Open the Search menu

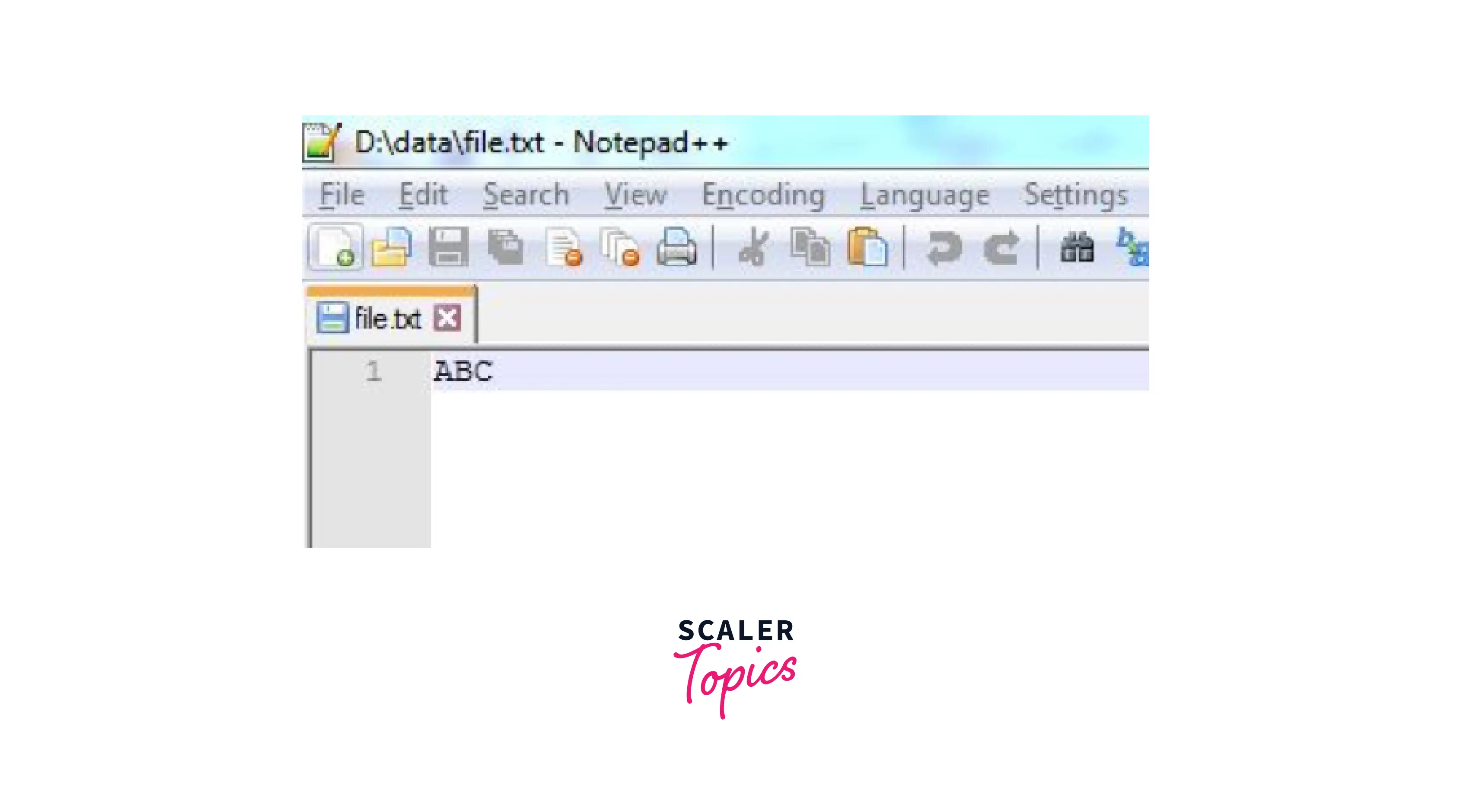click(526, 195)
